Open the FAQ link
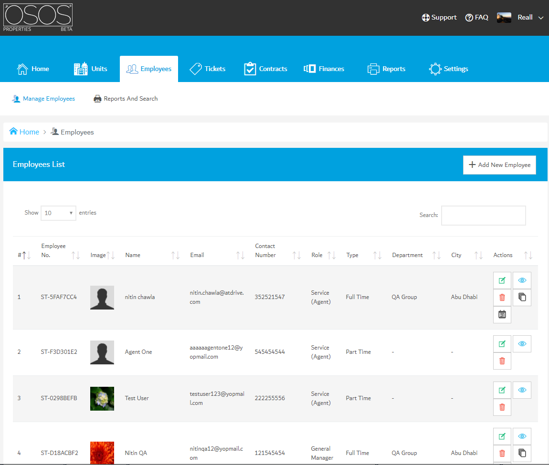The height and width of the screenshot is (465, 549). click(x=476, y=18)
